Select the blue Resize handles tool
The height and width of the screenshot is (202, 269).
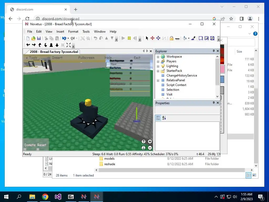tap(158, 38)
